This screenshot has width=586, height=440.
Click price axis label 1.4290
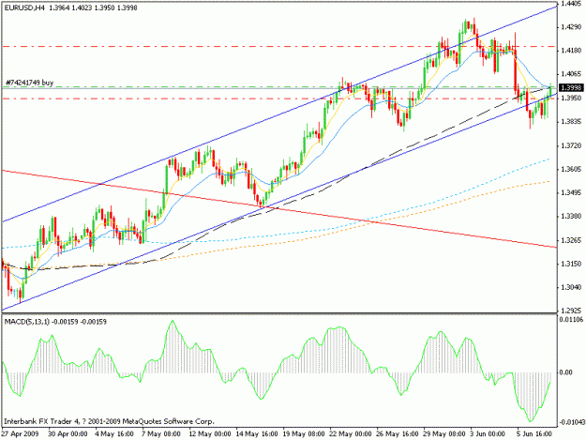[x=572, y=27]
